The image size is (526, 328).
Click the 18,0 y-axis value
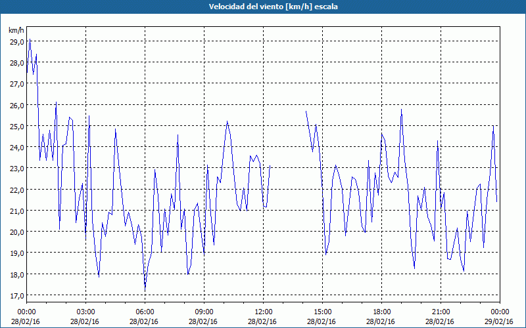[x=17, y=274]
